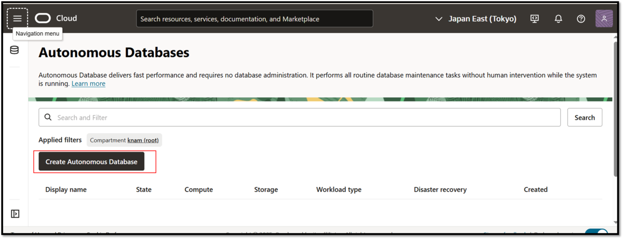Sort by Workload type column header
Viewport: 623px width, 239px height.
339,190
